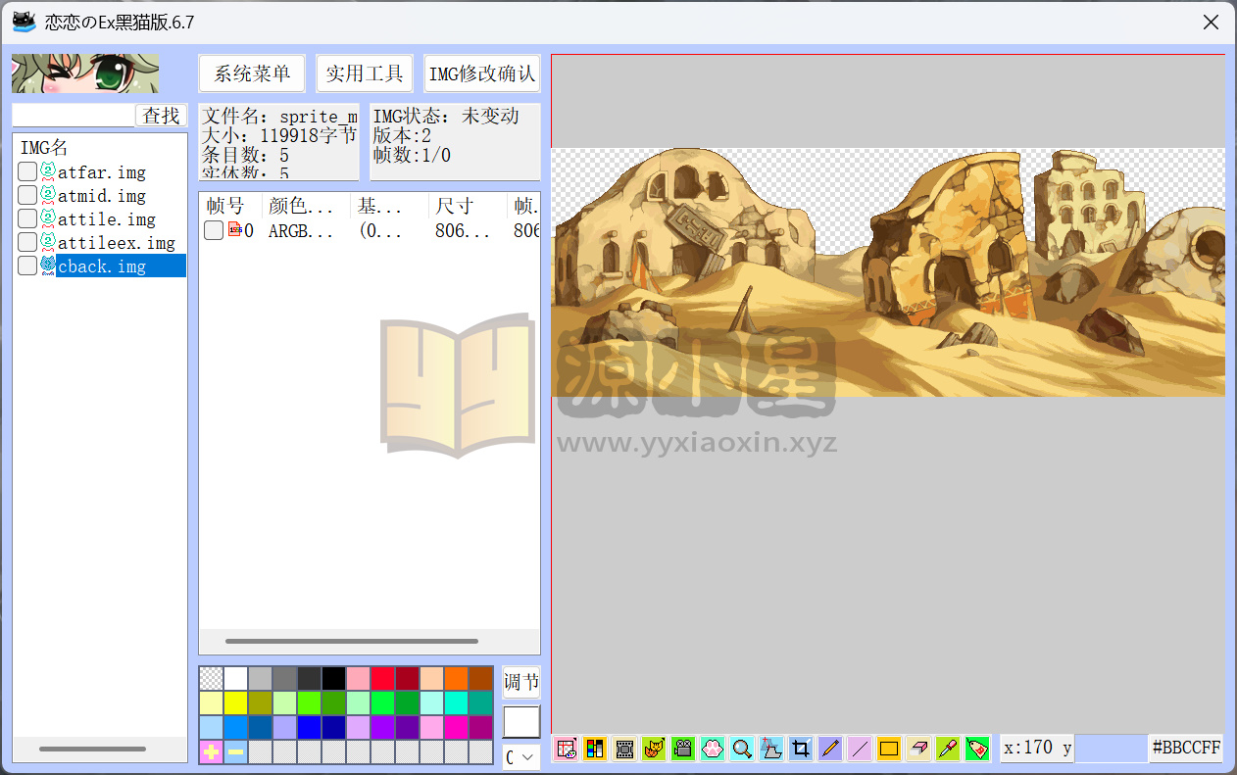Select the crop tool
This screenshot has width=1237, height=775.
click(x=801, y=749)
